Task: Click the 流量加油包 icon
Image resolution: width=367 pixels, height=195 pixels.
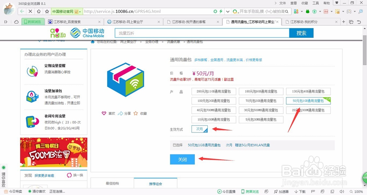Action: click(32, 96)
